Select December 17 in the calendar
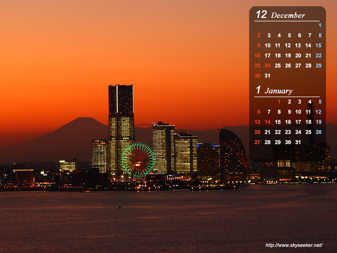This screenshot has width=337, height=253. coord(267,55)
